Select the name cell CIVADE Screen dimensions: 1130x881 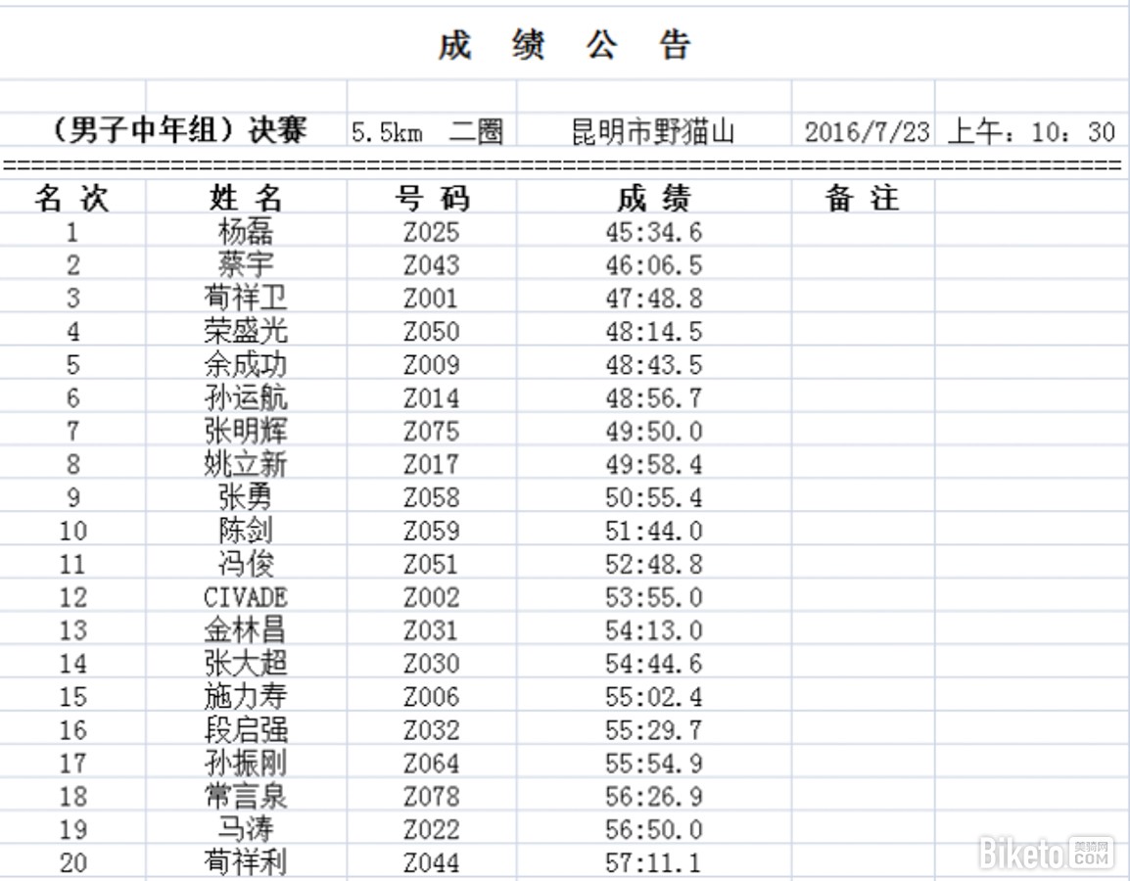pyautogui.click(x=246, y=597)
